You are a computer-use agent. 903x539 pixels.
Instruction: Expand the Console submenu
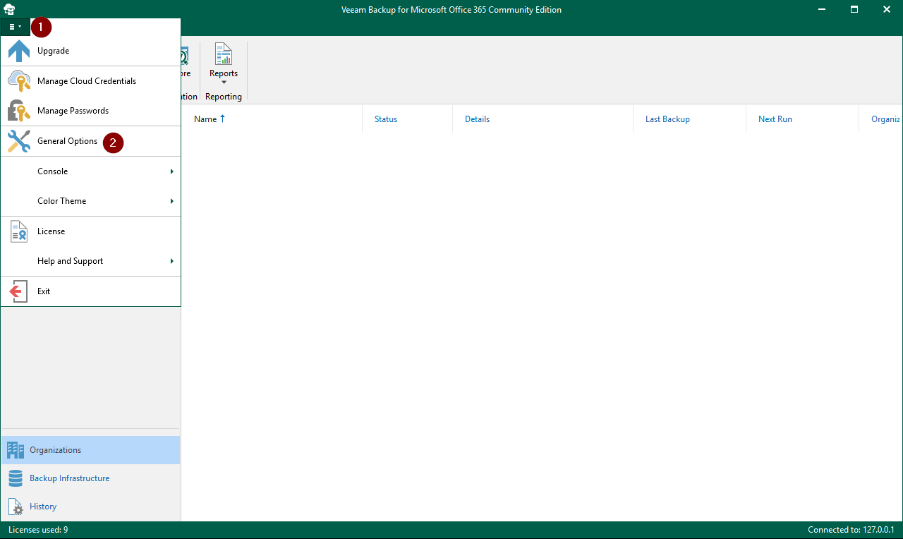90,171
